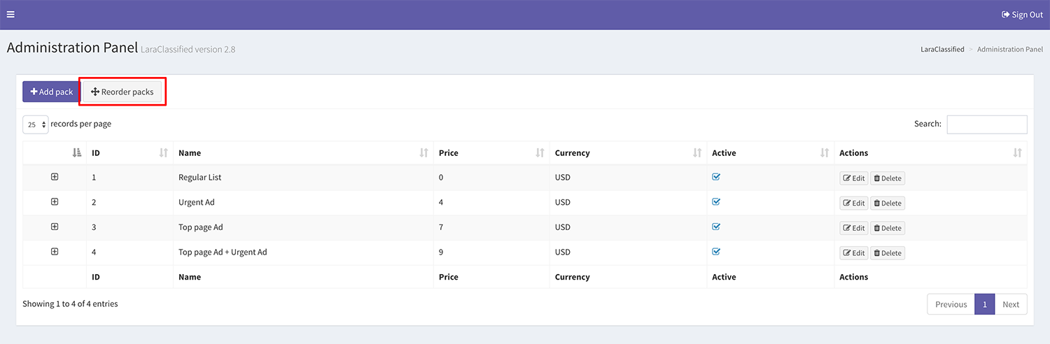Image resolution: width=1050 pixels, height=344 pixels.
Task: Delete the Urgent Ad pack
Action: 888,203
